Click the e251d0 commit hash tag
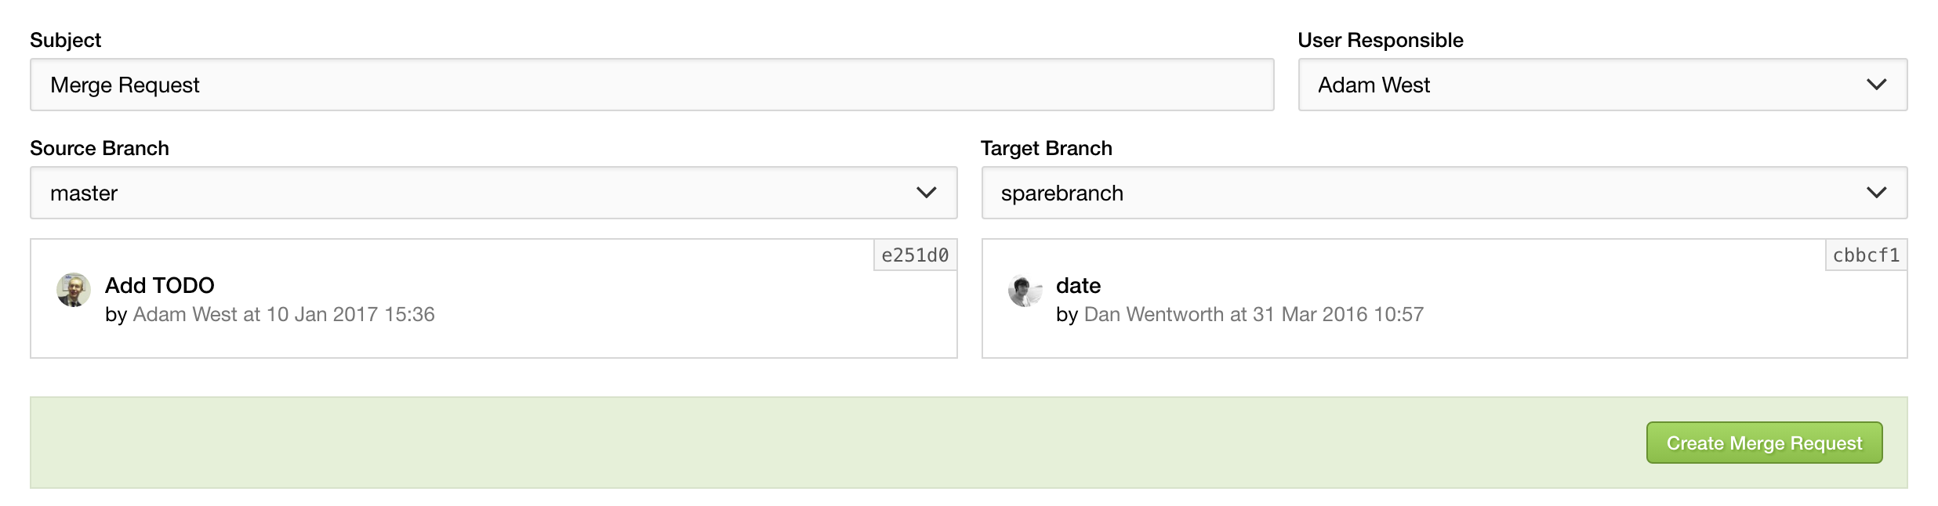Screen dimensions: 1938x506 tap(915, 255)
